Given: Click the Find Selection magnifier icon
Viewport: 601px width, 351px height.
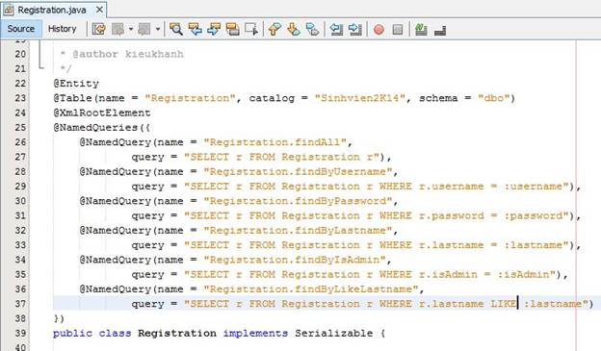Looking at the screenshot, I should [176, 29].
